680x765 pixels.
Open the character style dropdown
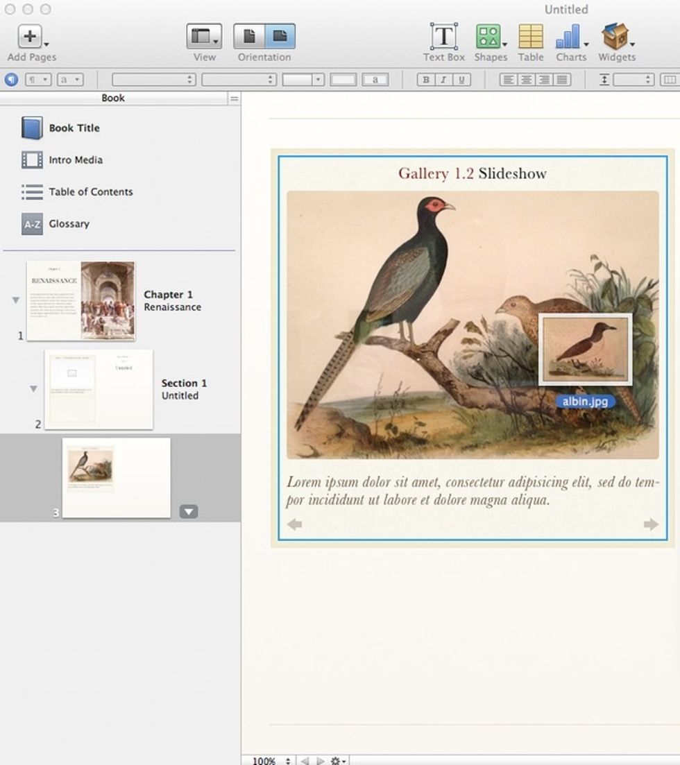coord(70,80)
